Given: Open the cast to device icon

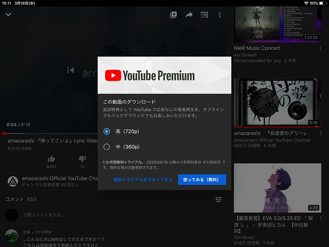Looking at the screenshot, I should pyautogui.click(x=204, y=15).
